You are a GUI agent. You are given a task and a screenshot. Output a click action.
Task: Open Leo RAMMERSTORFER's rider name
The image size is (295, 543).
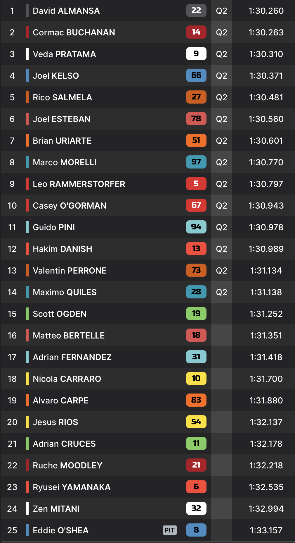79,184
